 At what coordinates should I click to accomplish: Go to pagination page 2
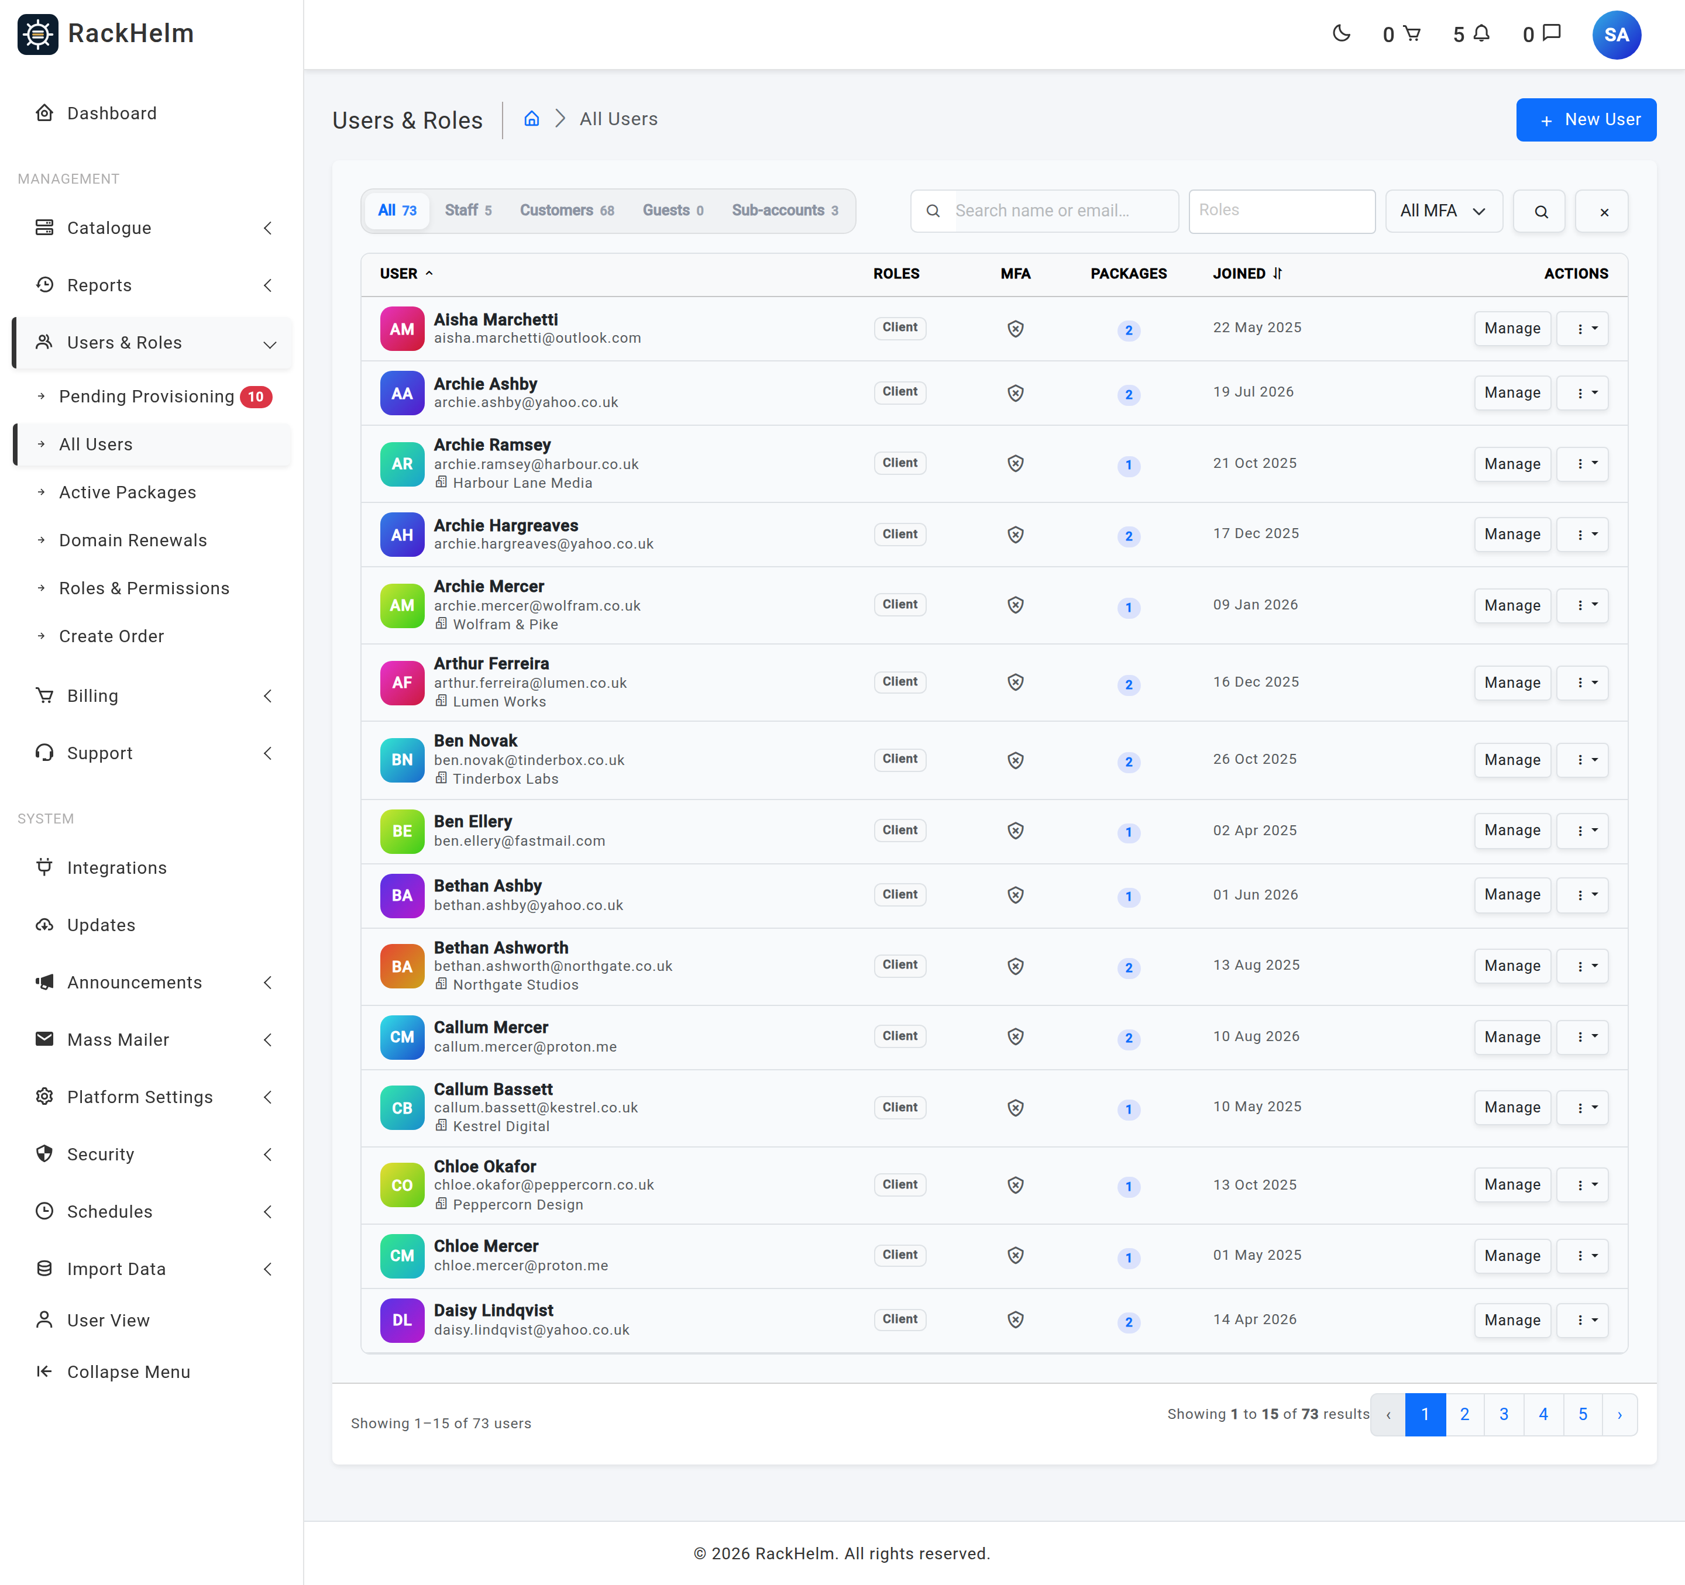(1464, 1414)
